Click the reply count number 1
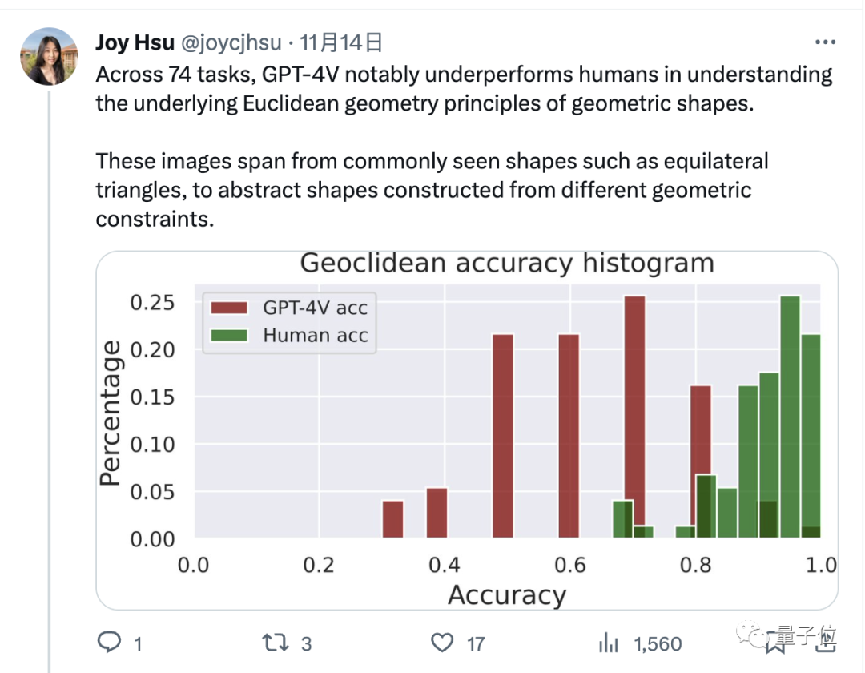 138,643
